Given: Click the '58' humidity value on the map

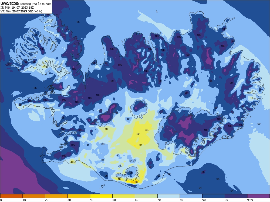Looking at the screenshot, I should (x=106, y=129).
